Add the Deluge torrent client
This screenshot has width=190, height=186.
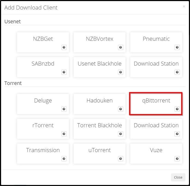[x=43, y=104]
